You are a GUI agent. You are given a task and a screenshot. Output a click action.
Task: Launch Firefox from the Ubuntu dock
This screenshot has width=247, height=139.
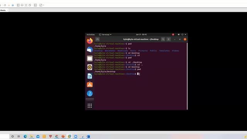click(x=90, y=41)
